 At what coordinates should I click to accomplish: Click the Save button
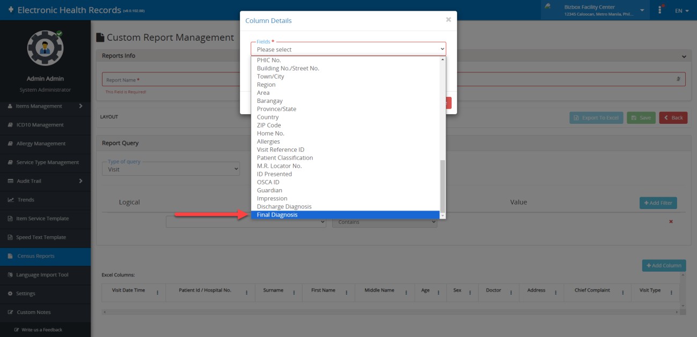click(x=641, y=118)
